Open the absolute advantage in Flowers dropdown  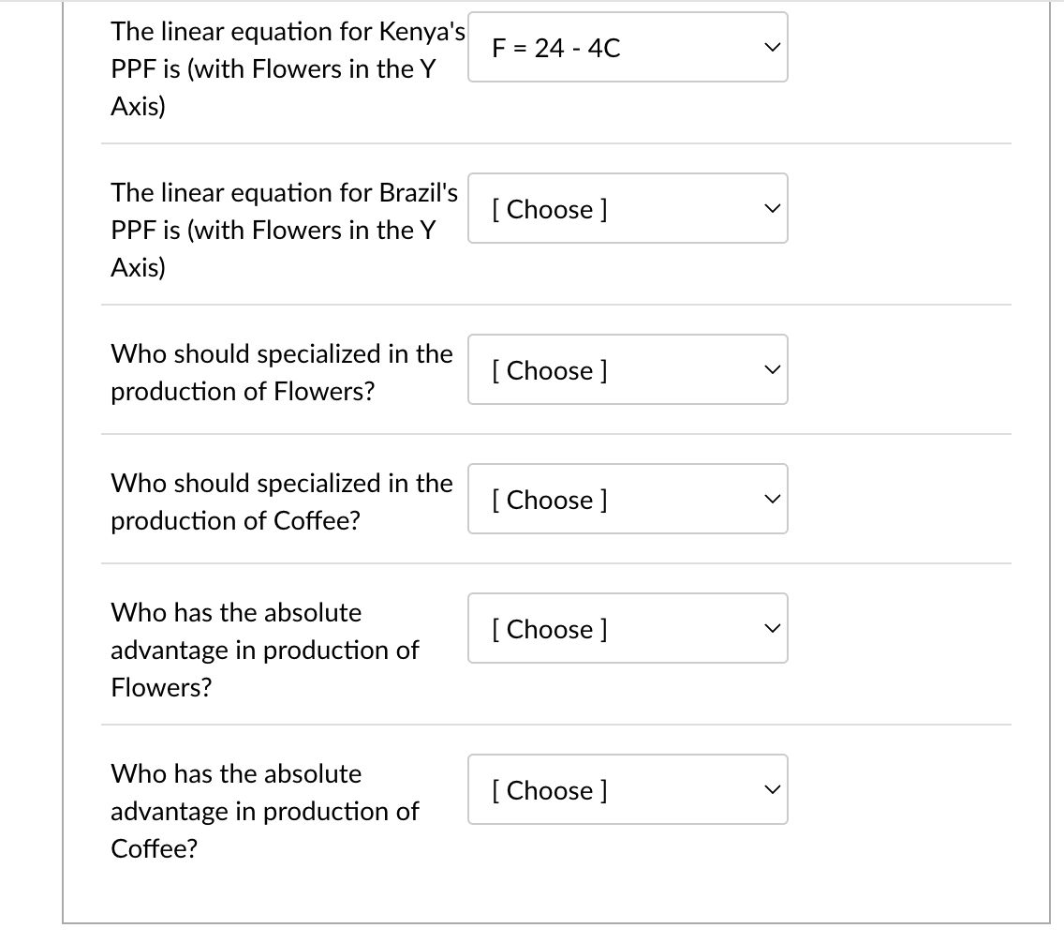point(628,628)
